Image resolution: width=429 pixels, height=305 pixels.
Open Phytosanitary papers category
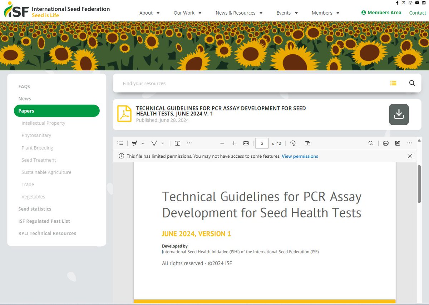pyautogui.click(x=36, y=135)
